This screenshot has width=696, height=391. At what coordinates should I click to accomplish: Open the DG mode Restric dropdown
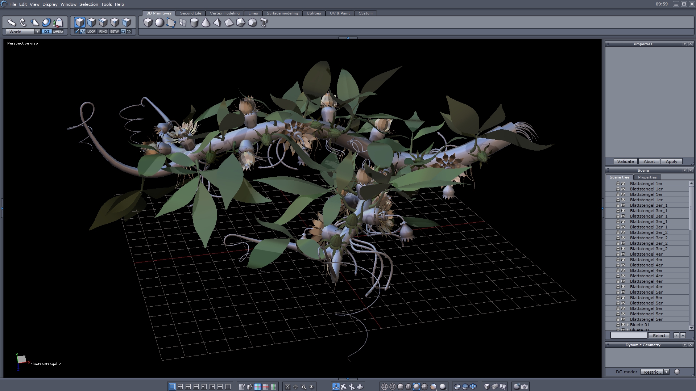click(666, 372)
